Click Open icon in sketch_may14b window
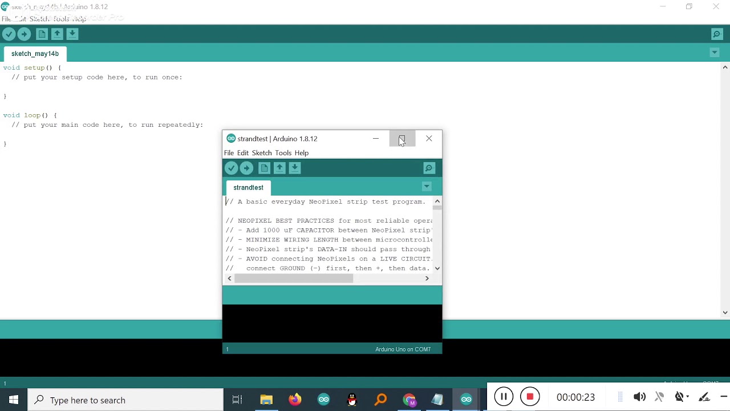The image size is (730, 411). click(x=57, y=34)
